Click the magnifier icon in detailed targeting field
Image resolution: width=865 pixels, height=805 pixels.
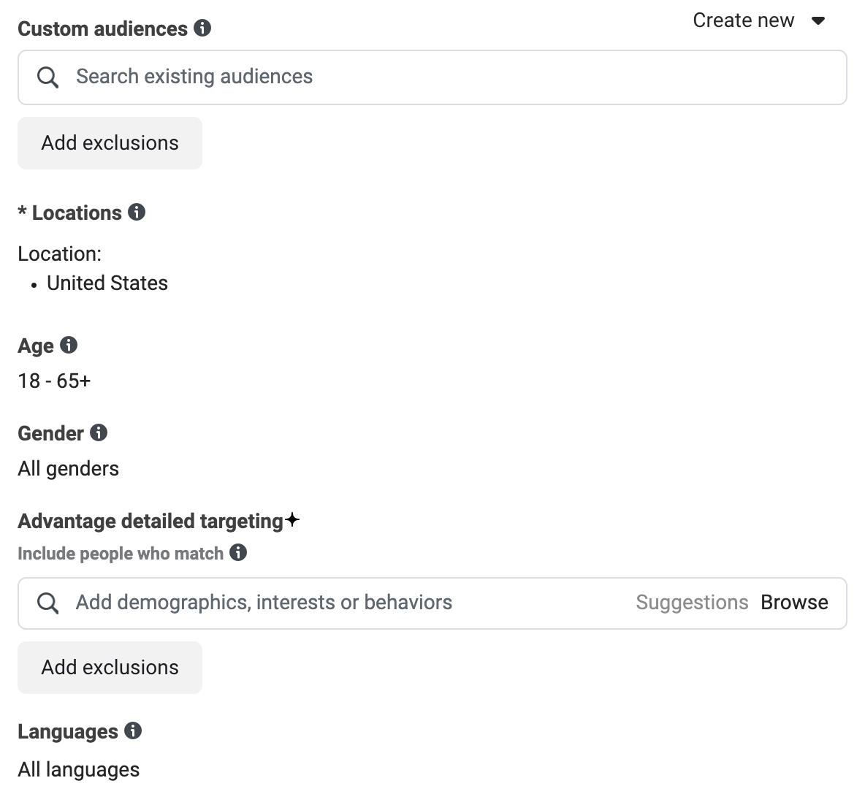click(47, 603)
